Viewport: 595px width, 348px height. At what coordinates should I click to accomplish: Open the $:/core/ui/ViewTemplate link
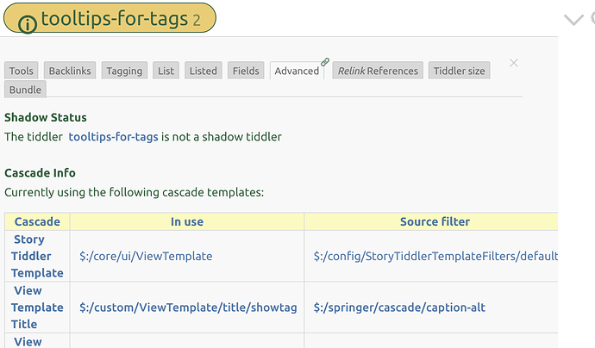point(146,256)
